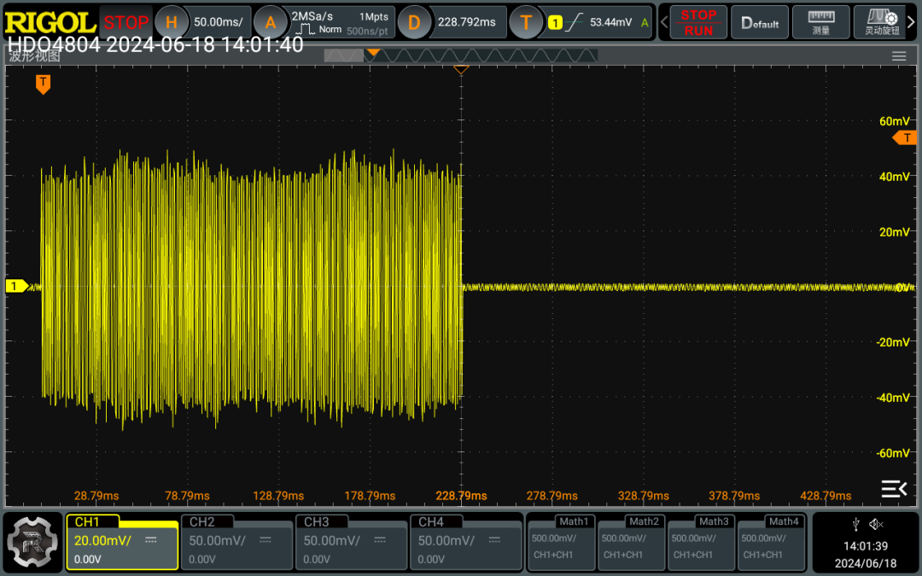Tap the delay D icon
The height and width of the screenshot is (576, 922).
414,22
